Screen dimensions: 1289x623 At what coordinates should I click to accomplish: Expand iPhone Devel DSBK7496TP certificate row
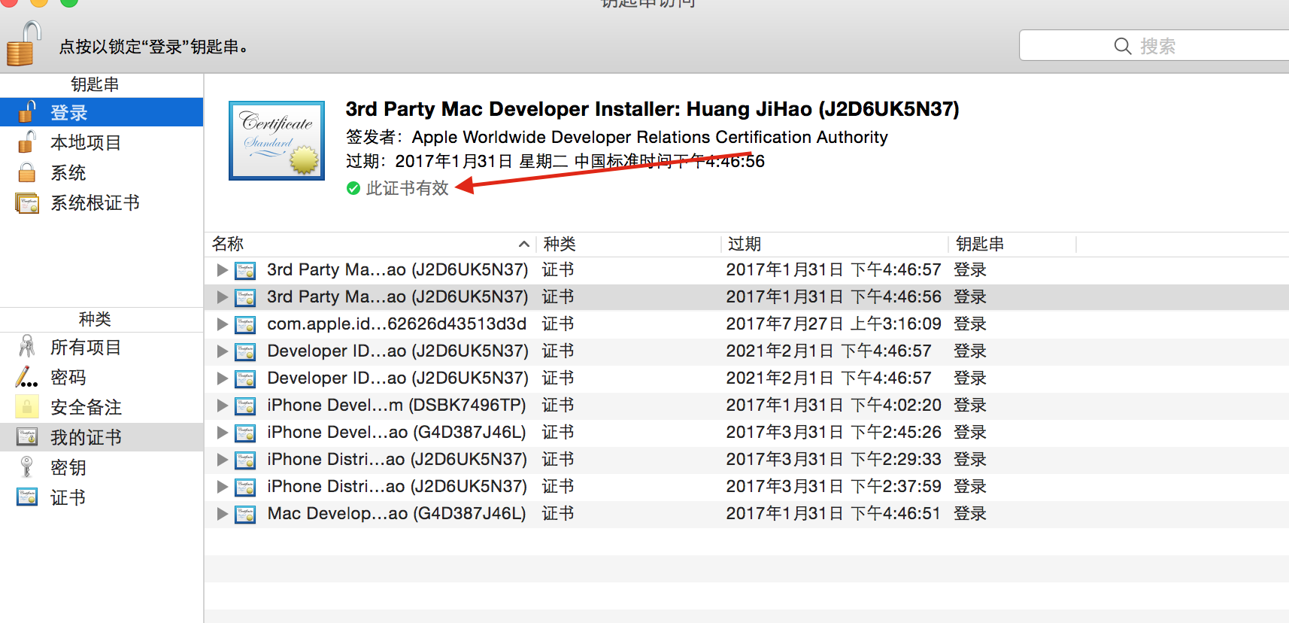pos(222,405)
